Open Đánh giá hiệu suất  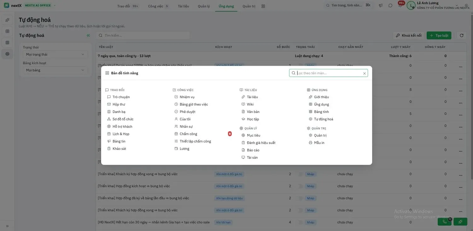click(x=258, y=143)
